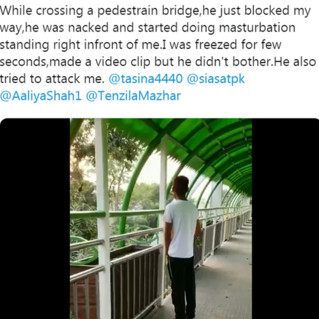The height and width of the screenshot is (319, 319).
Task: Click the person in white t-shirt
Action: tap(181, 246)
